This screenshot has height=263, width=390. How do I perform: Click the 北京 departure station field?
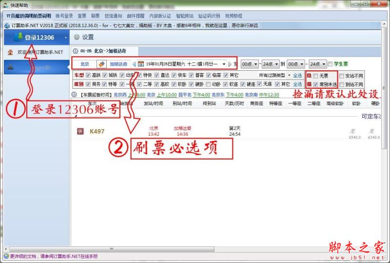pos(84,64)
